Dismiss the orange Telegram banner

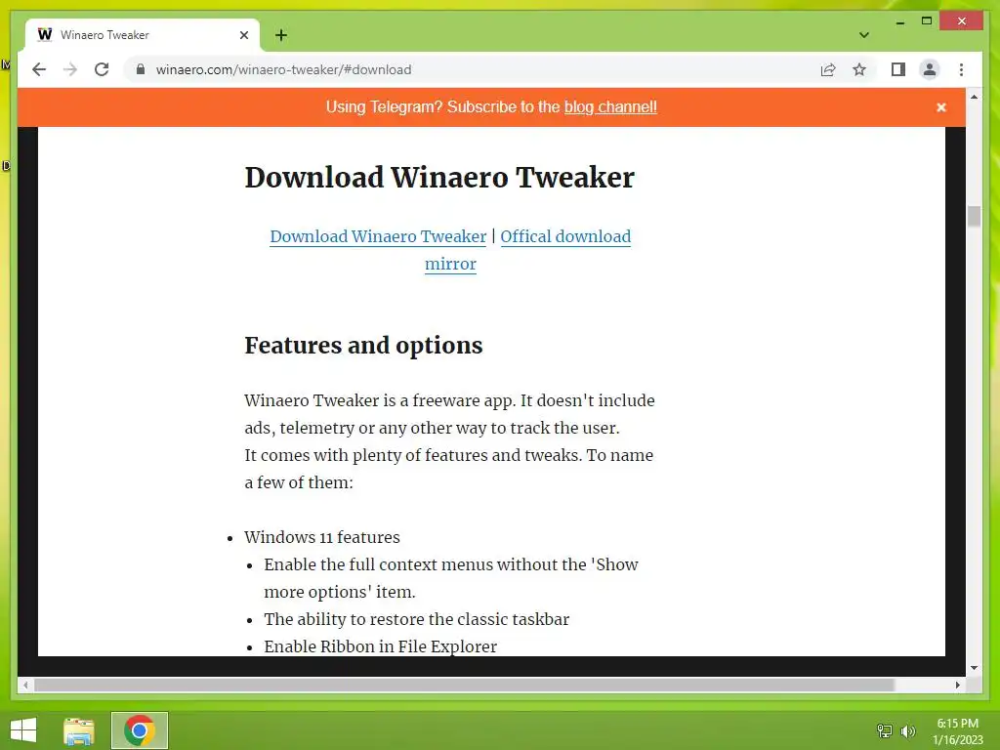click(940, 107)
